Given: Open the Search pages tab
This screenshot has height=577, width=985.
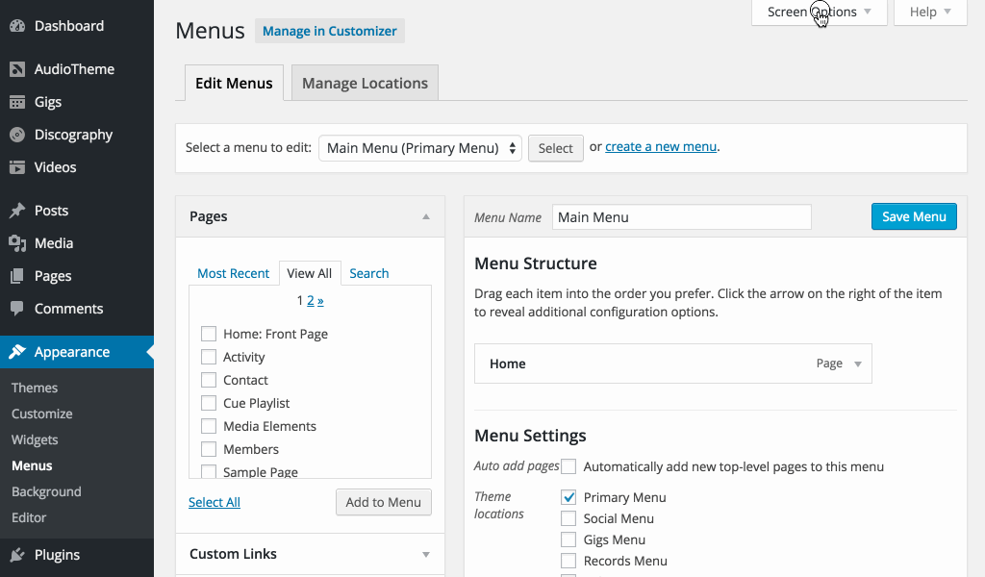Looking at the screenshot, I should click(x=368, y=273).
